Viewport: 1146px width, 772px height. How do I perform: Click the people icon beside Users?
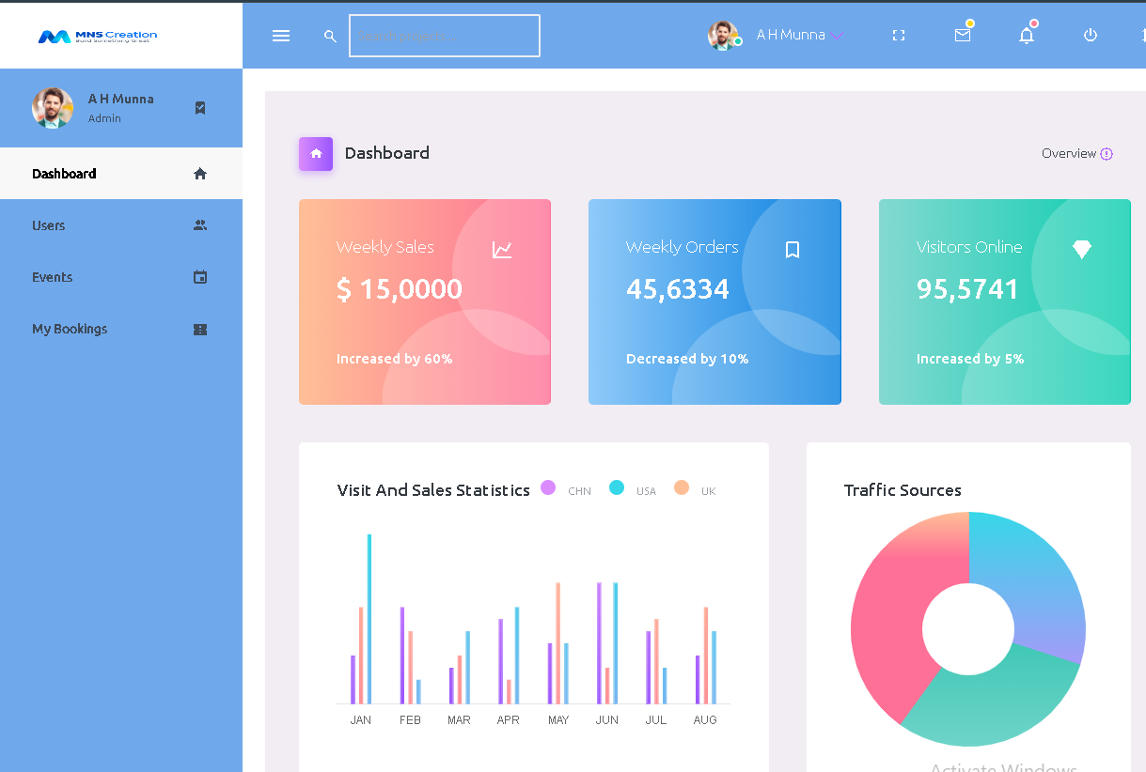[200, 225]
